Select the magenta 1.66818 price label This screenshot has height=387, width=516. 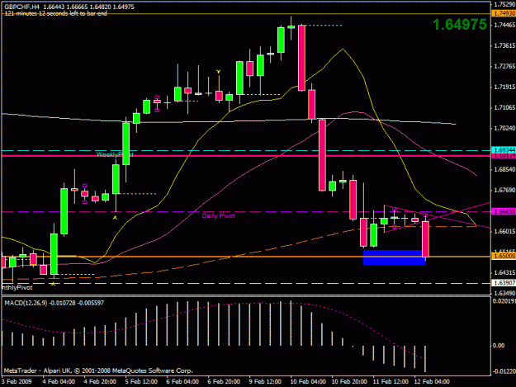pos(504,211)
